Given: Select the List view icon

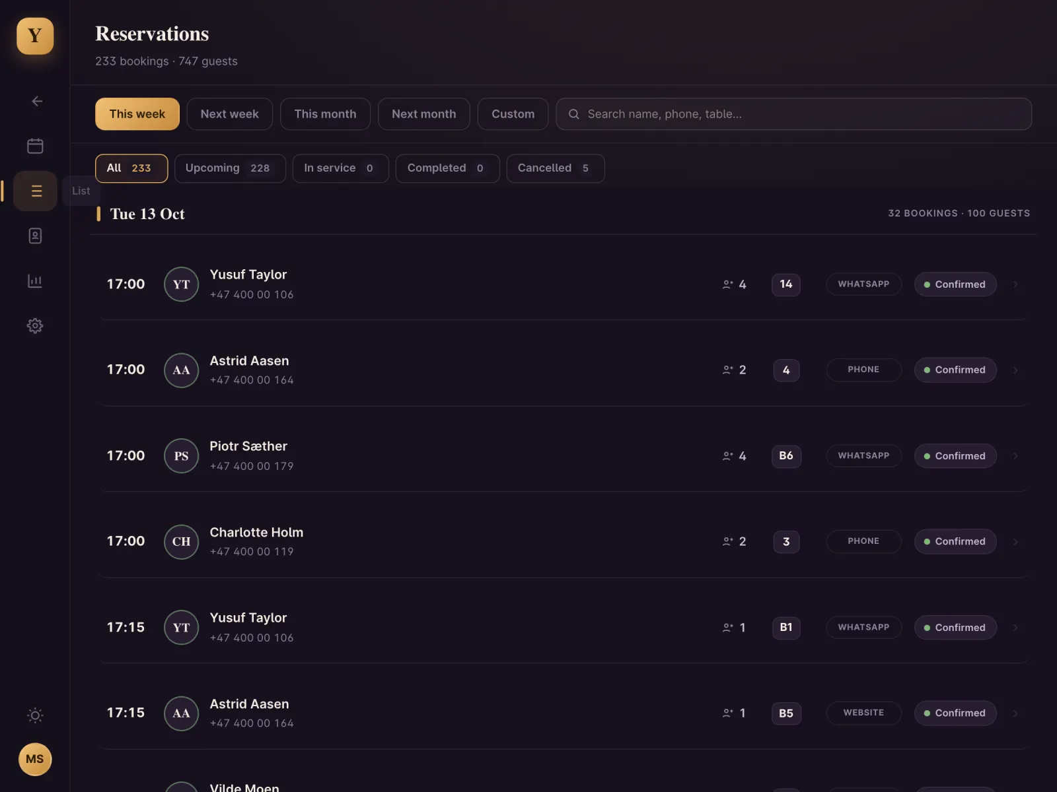Looking at the screenshot, I should click(35, 191).
